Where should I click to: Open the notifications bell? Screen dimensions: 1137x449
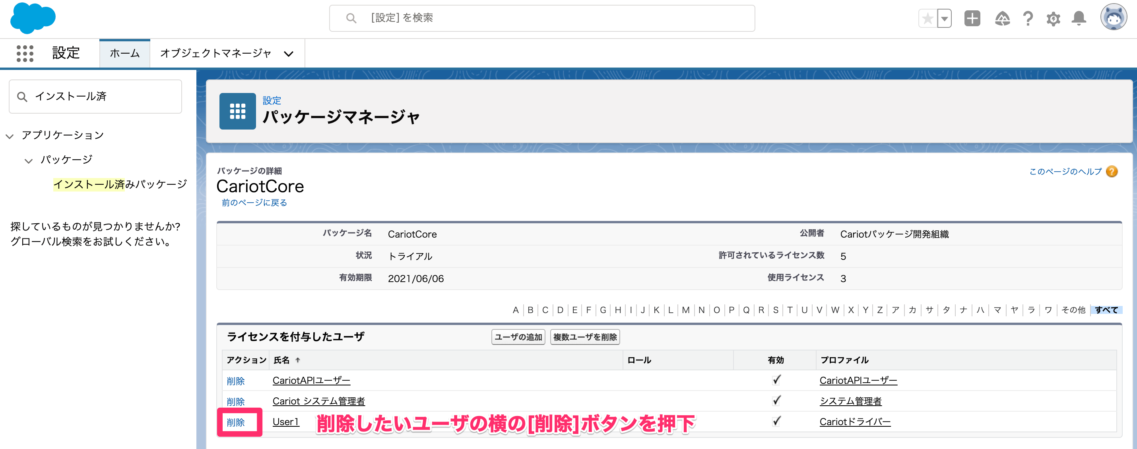[x=1079, y=19]
